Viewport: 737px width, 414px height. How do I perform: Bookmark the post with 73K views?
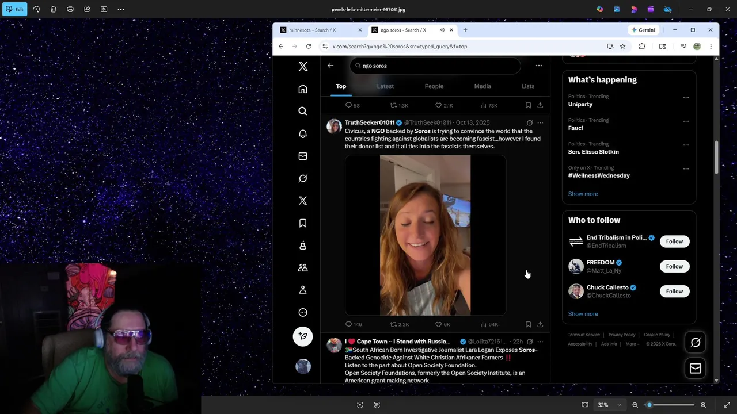(x=528, y=105)
